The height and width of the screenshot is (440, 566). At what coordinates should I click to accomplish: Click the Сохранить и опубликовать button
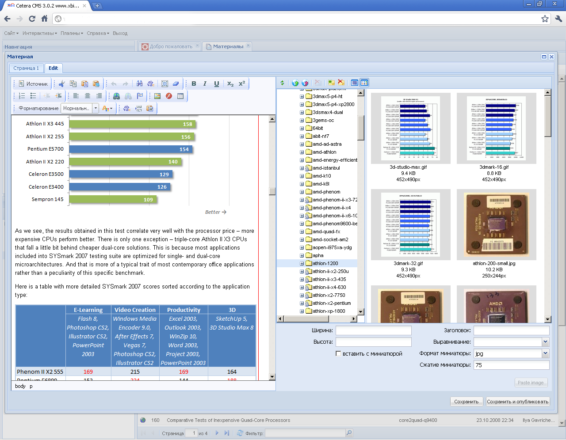517,402
